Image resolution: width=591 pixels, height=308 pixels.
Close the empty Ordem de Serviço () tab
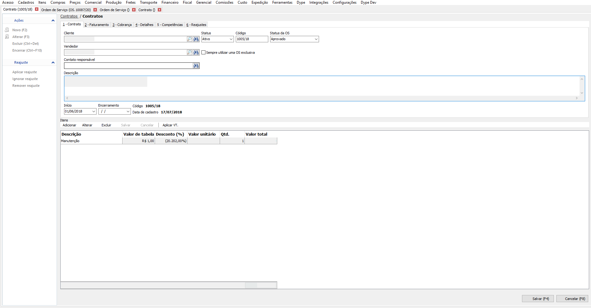[x=134, y=10]
